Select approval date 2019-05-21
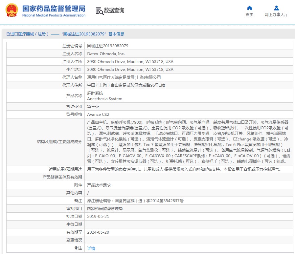Image resolution: width=295 pixels, height=254 pixels. click(x=98, y=217)
